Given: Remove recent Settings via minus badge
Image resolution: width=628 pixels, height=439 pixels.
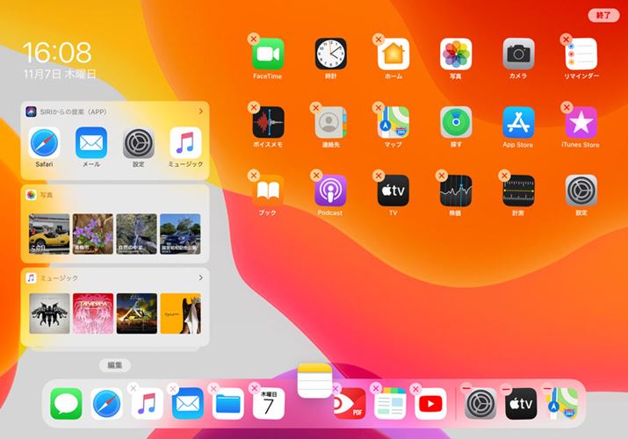Looking at the screenshot, I should (x=466, y=388).
